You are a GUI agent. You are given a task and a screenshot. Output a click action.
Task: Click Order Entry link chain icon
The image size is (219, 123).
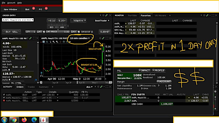[106, 15]
